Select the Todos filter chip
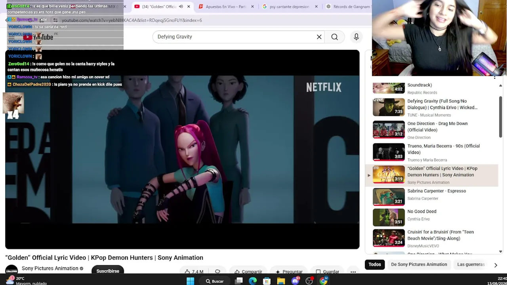 tap(375, 264)
